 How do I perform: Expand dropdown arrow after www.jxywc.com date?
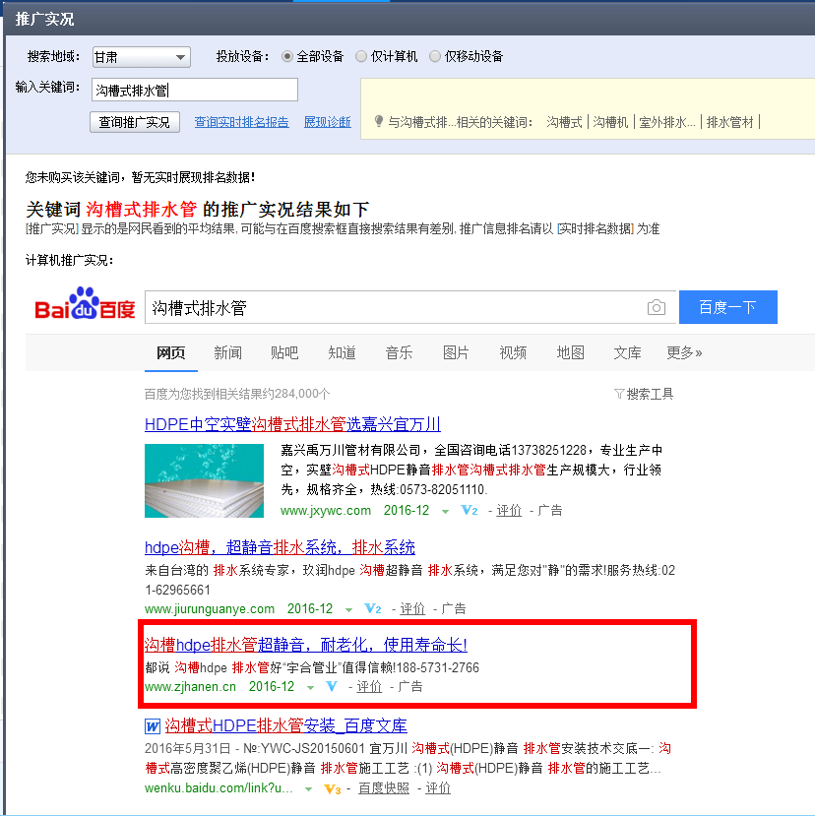click(x=445, y=512)
